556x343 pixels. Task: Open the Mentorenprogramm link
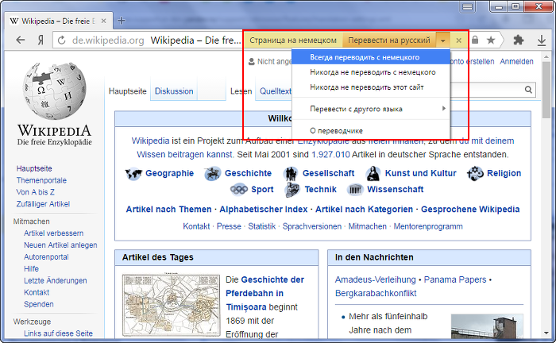[428, 226]
